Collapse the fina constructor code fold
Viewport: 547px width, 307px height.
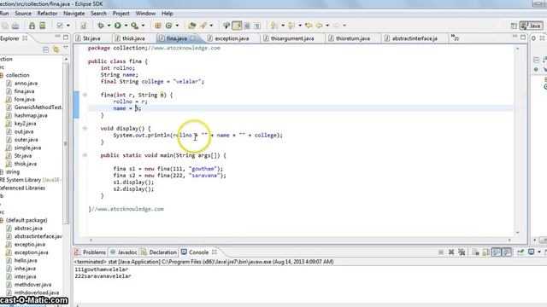point(85,95)
